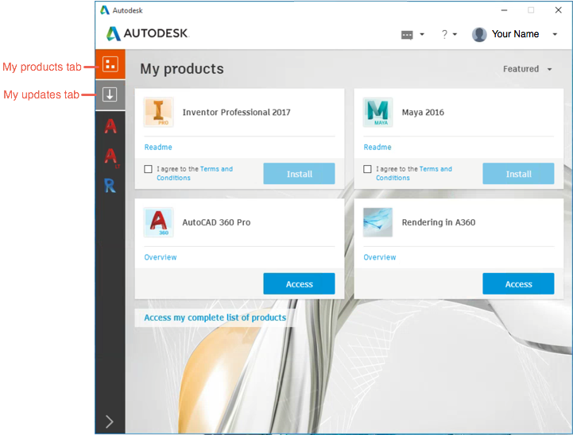
Task: Select the red AutoCAD sidebar icon
Action: [110, 126]
